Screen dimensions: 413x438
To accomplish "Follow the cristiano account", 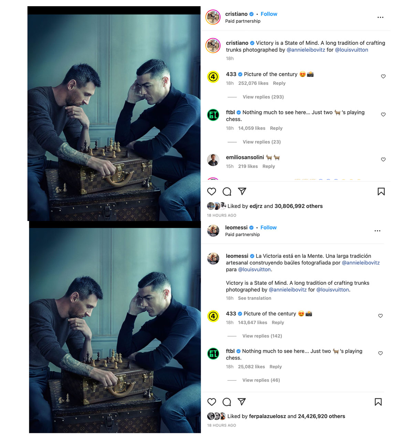I will (269, 14).
